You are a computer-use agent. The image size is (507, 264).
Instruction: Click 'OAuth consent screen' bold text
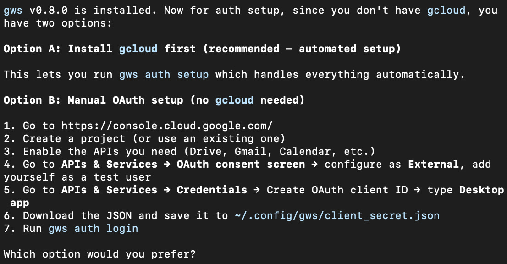pyautogui.click(x=241, y=164)
